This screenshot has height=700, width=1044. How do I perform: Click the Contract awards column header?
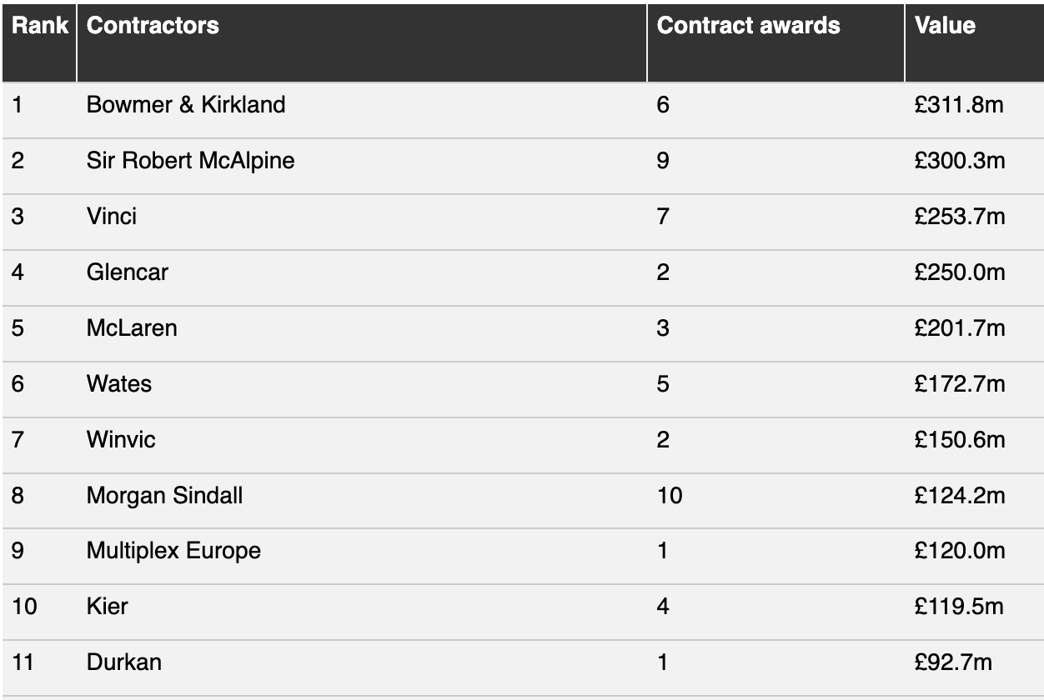[x=748, y=26]
